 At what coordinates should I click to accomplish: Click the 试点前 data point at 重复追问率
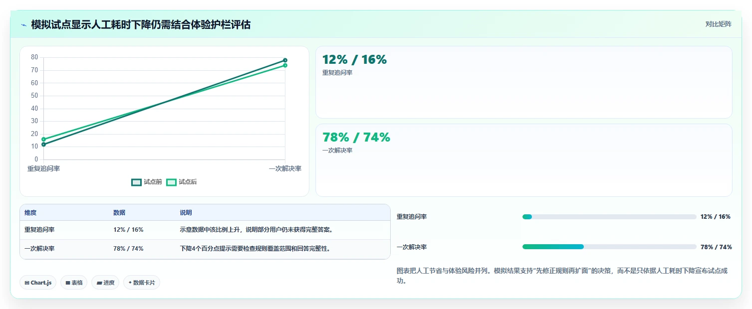pyautogui.click(x=44, y=145)
